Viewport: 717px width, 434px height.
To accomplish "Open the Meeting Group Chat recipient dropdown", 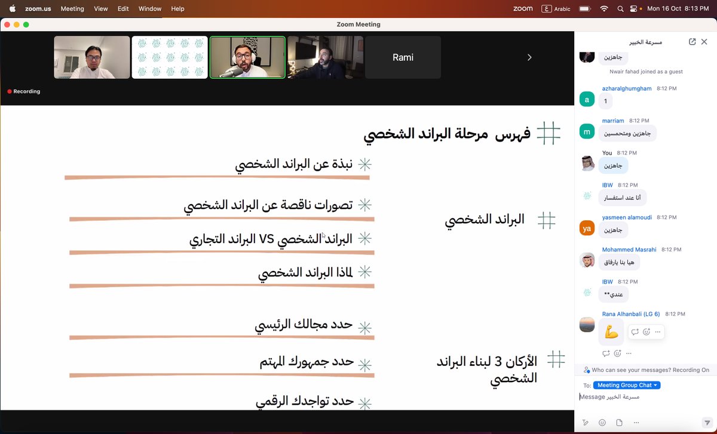I will [x=627, y=385].
